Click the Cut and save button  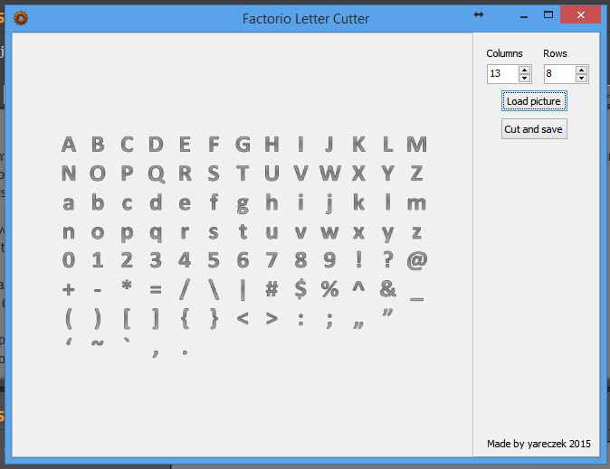point(534,129)
